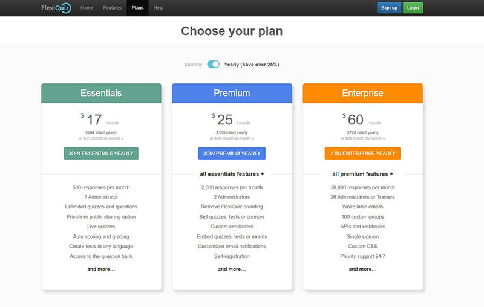This screenshot has height=307, width=484.
Task: Click Join Premium Yearly button
Action: click(232, 153)
